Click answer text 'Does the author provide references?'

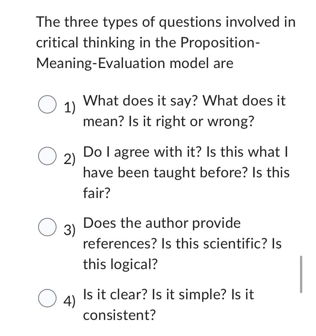(153, 233)
